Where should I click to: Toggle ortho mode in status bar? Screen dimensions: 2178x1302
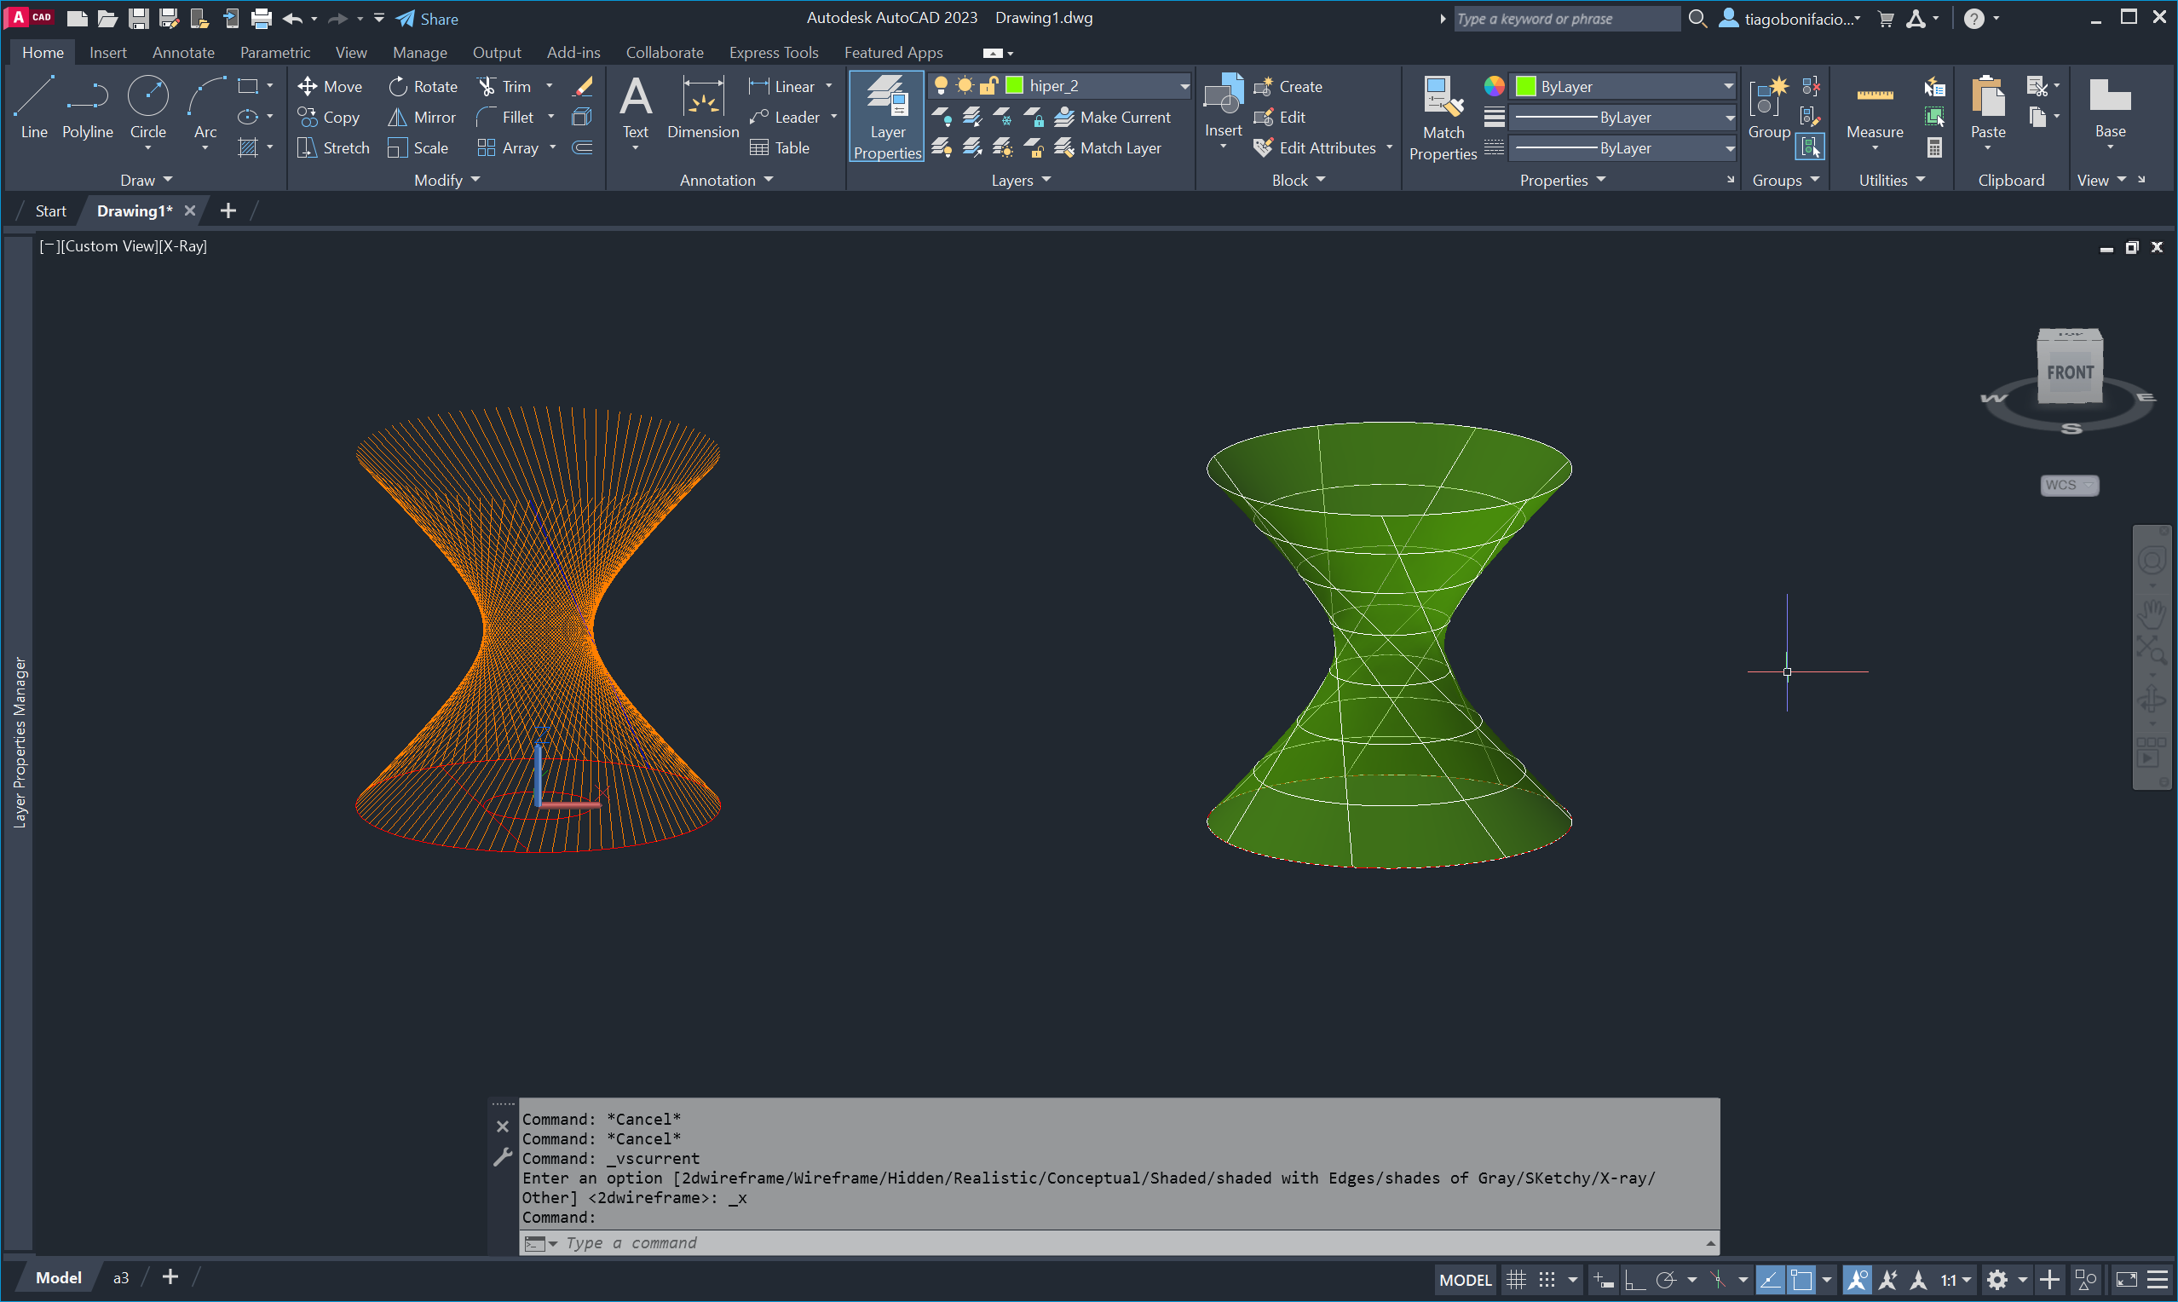point(1634,1279)
